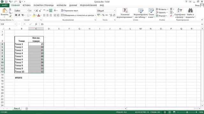Open the Name Box dropdown next to C4

(15, 24)
